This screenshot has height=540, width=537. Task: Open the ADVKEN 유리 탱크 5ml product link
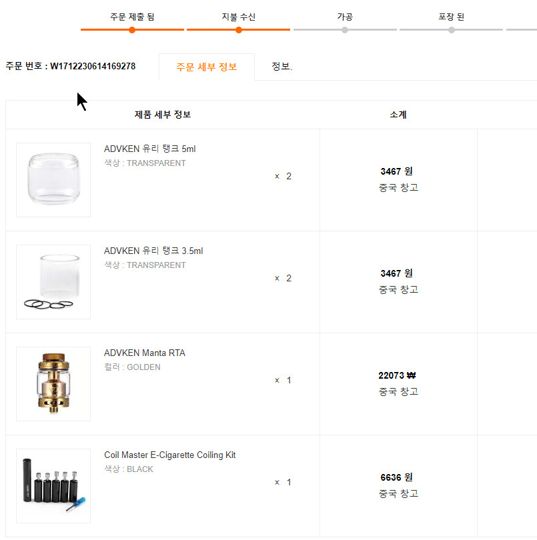point(150,149)
